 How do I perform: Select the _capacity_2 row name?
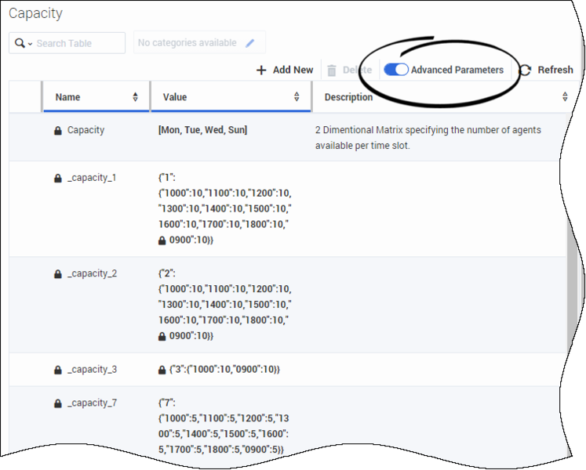click(92, 273)
